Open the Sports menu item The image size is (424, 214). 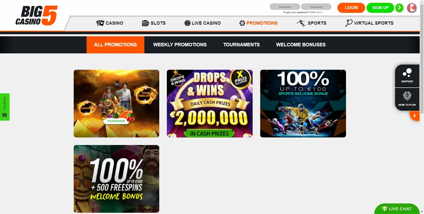tap(311, 23)
